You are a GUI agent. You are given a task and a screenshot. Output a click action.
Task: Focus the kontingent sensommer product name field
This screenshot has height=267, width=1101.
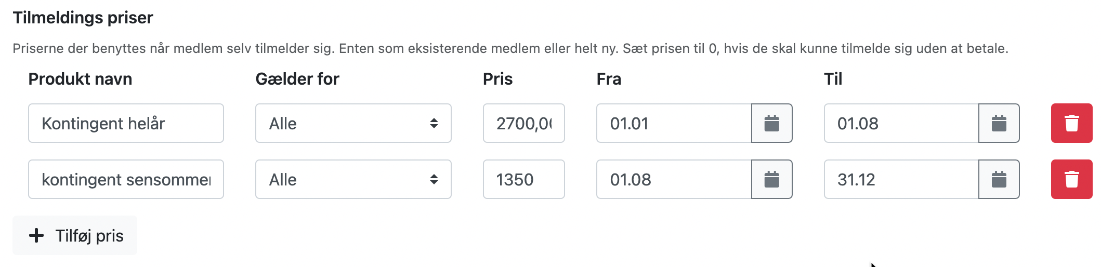(x=126, y=180)
